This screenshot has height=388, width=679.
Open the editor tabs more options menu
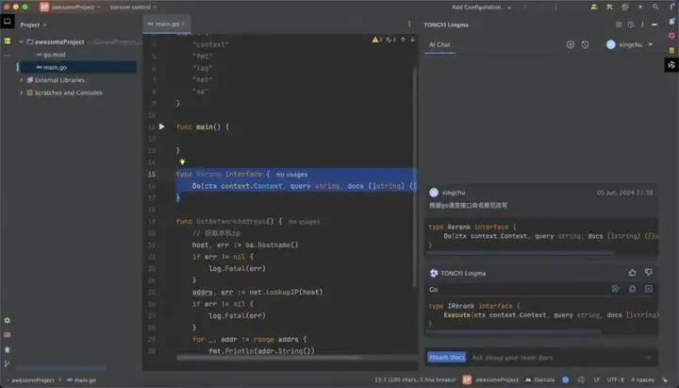point(409,24)
